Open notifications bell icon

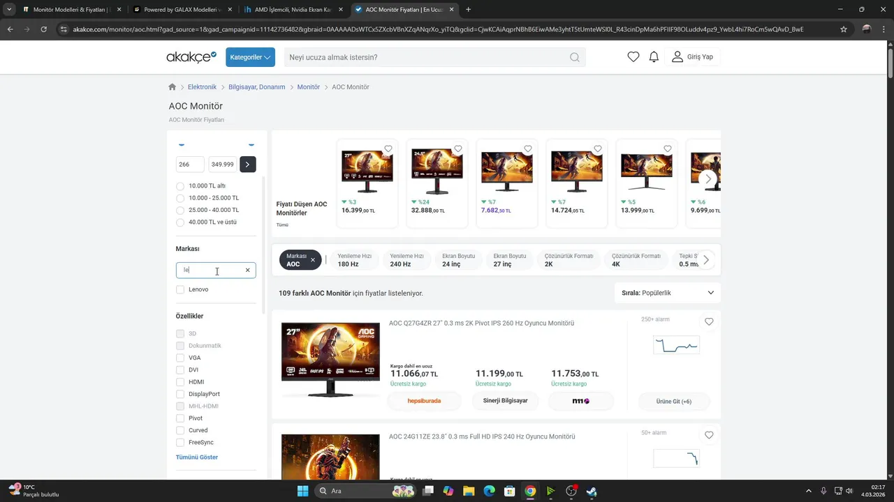point(654,57)
